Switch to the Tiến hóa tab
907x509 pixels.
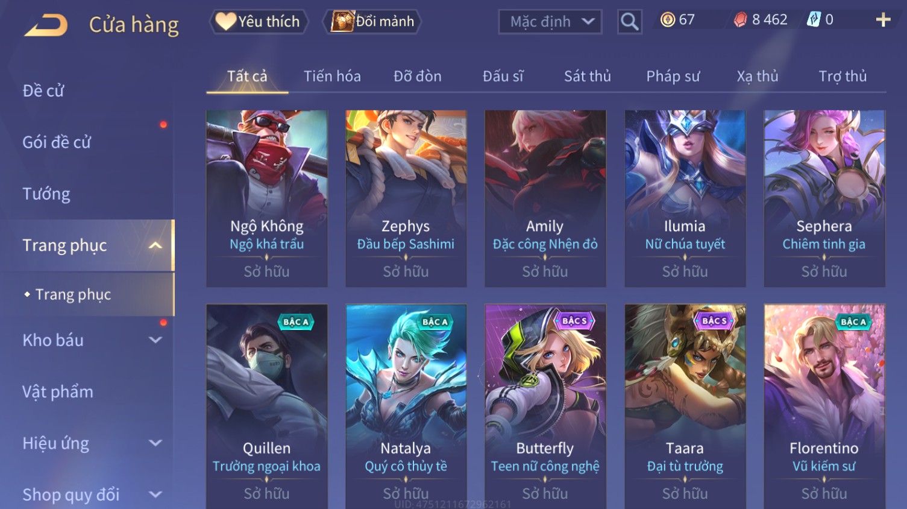pos(332,77)
